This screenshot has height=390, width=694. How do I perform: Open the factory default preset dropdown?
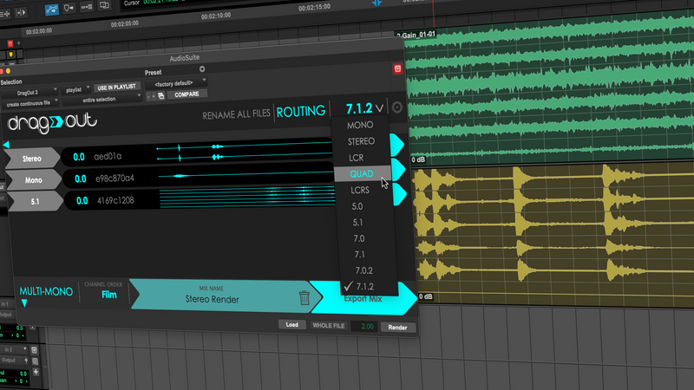(x=176, y=83)
